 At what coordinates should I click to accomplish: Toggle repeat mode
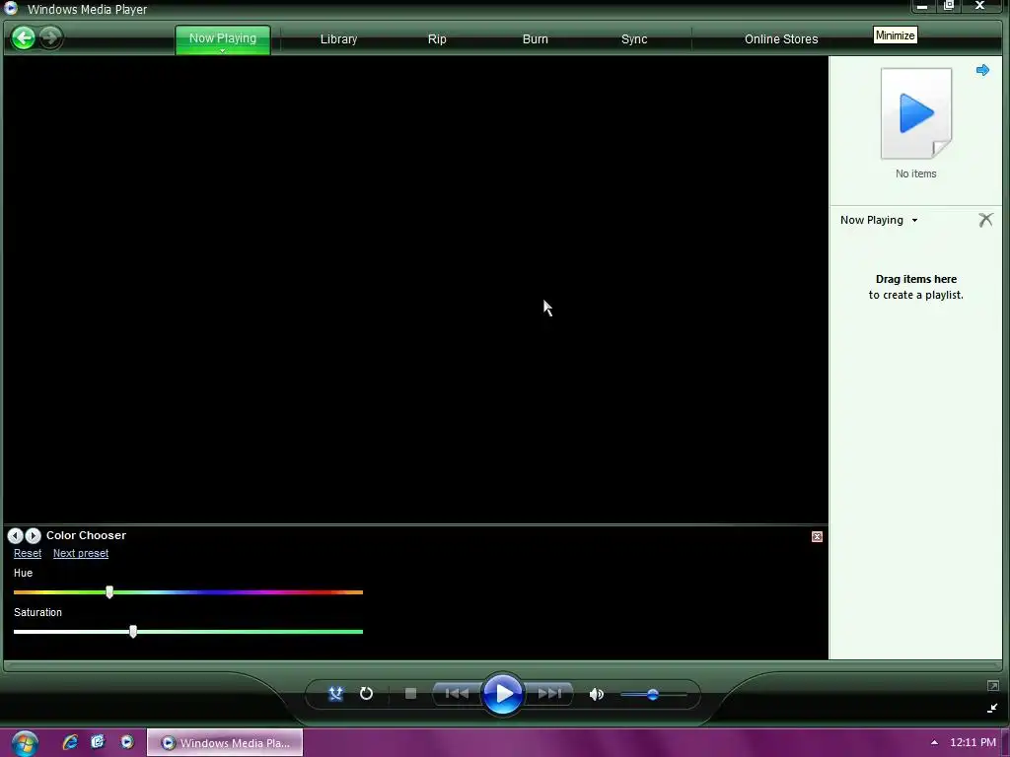point(367,693)
